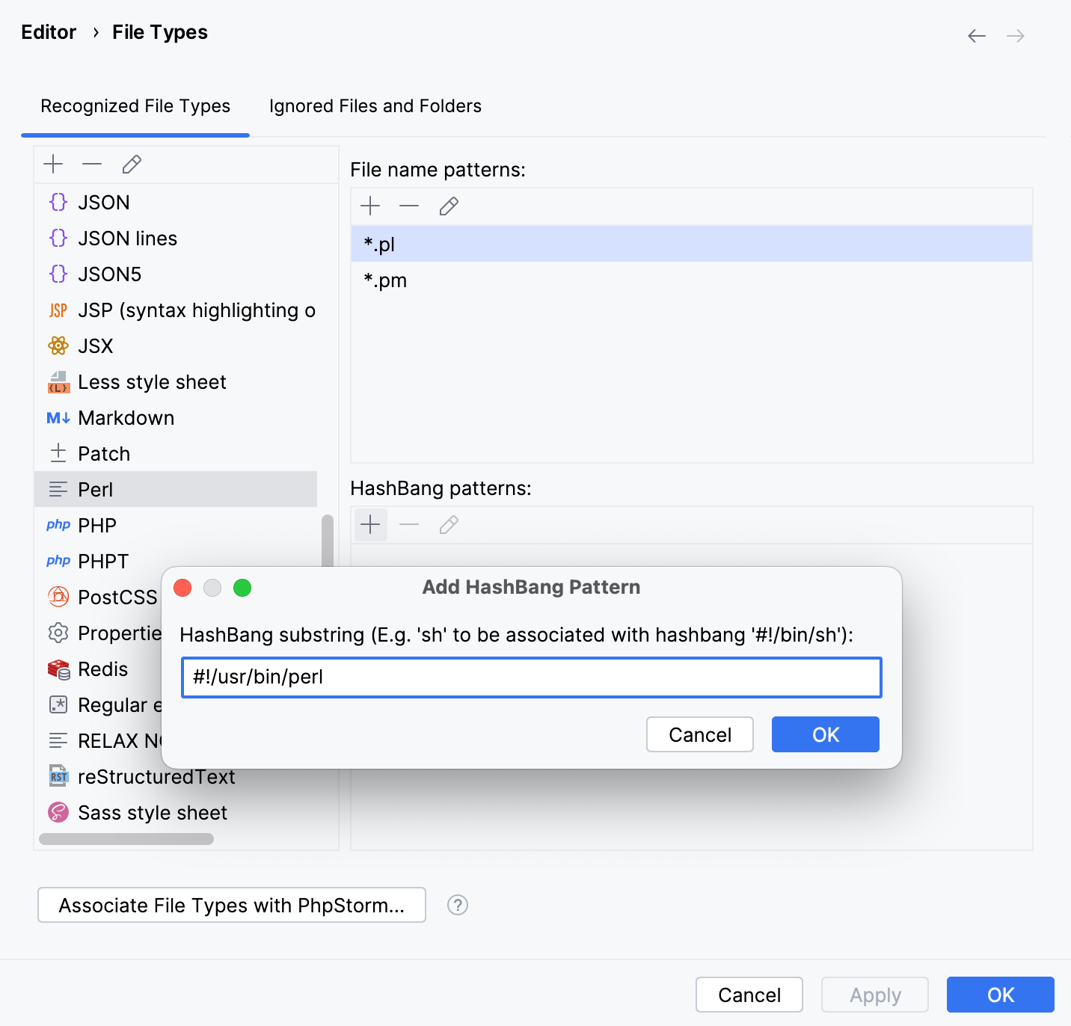
Task: Remove the selected file type
Action: [92, 164]
